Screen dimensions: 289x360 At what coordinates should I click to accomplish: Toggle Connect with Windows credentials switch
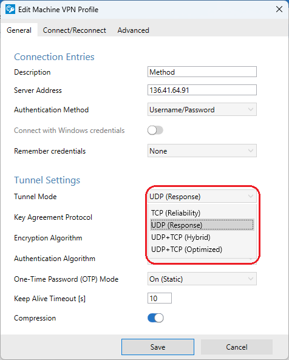pyautogui.click(x=155, y=131)
